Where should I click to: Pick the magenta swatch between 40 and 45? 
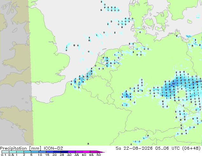(86, 152)
